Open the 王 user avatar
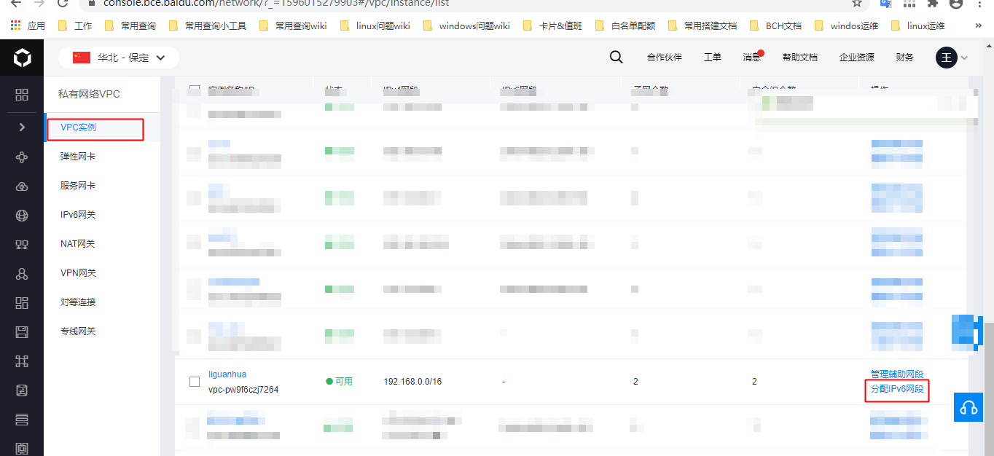 (x=946, y=58)
